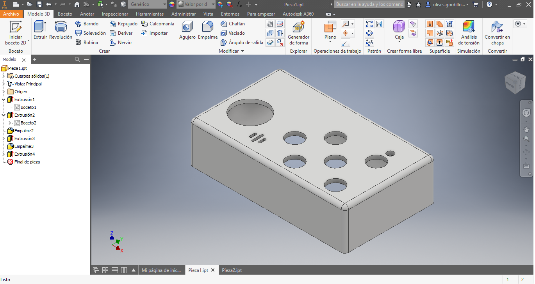Viewport: 535px width, 284px height.
Task: Open the user account ulises.gordillo dropdown
Action: [x=447, y=4]
